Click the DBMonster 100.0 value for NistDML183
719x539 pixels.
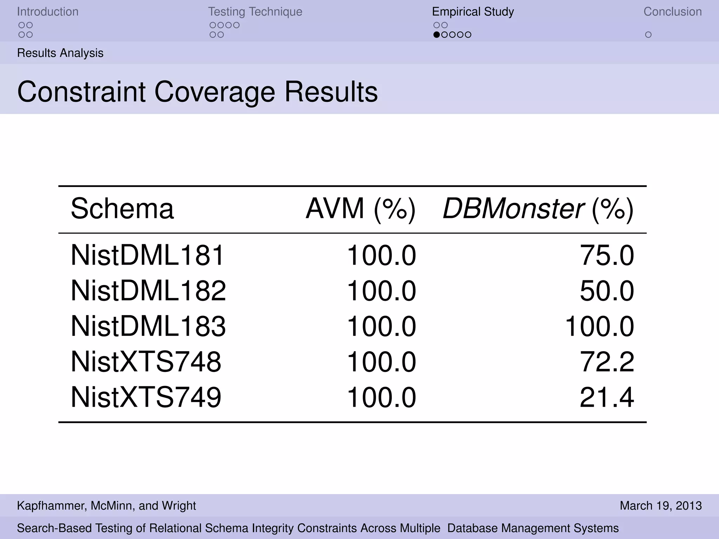[600, 326]
